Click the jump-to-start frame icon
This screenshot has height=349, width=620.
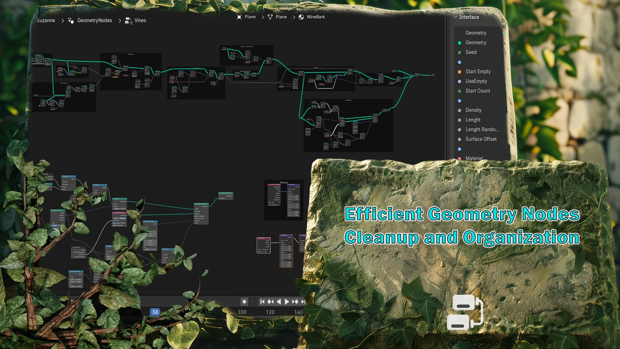263,302
